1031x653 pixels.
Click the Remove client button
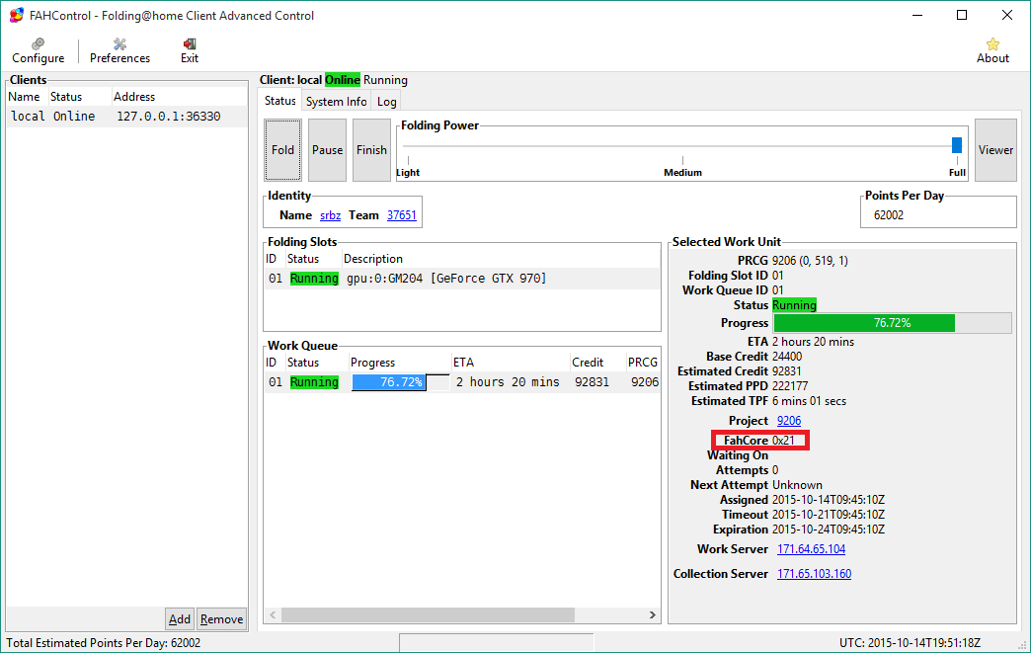(x=221, y=618)
